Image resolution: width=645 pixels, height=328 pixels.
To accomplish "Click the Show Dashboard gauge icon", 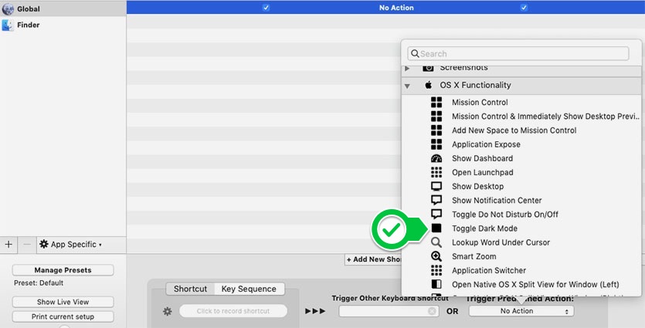I will pyautogui.click(x=436, y=158).
